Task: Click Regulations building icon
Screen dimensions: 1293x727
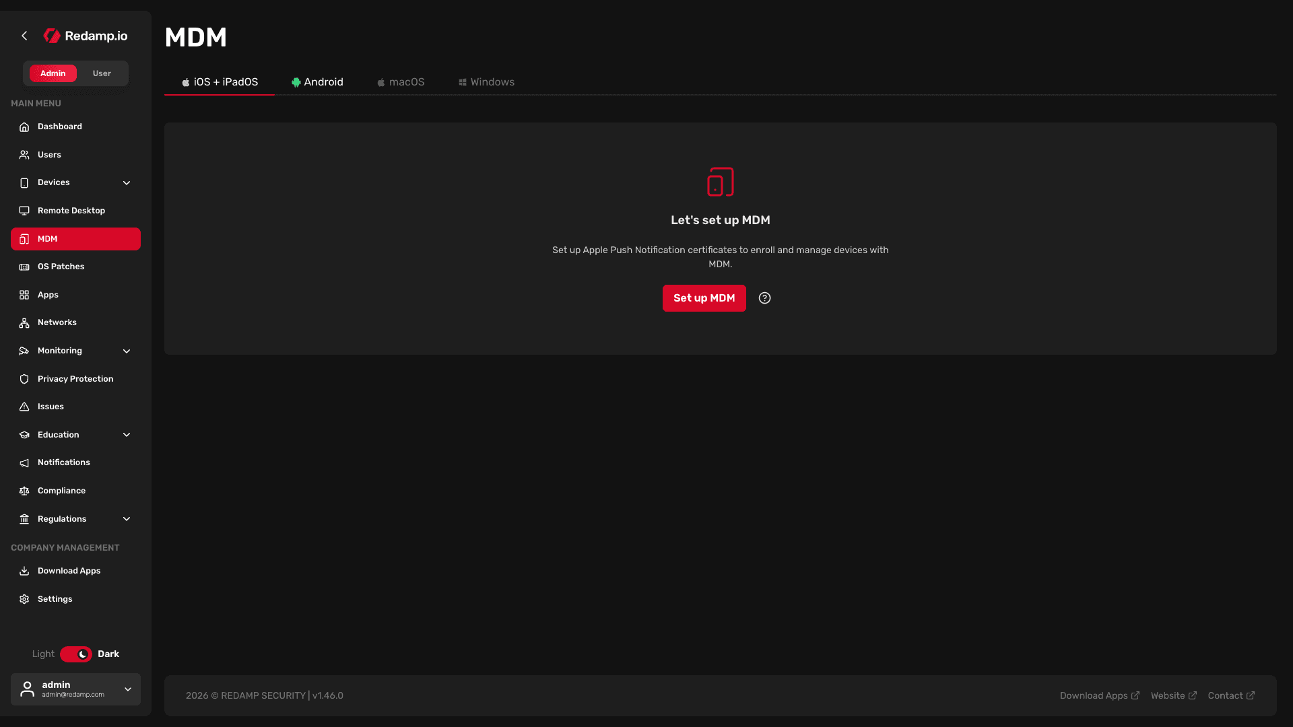Action: coord(24,519)
